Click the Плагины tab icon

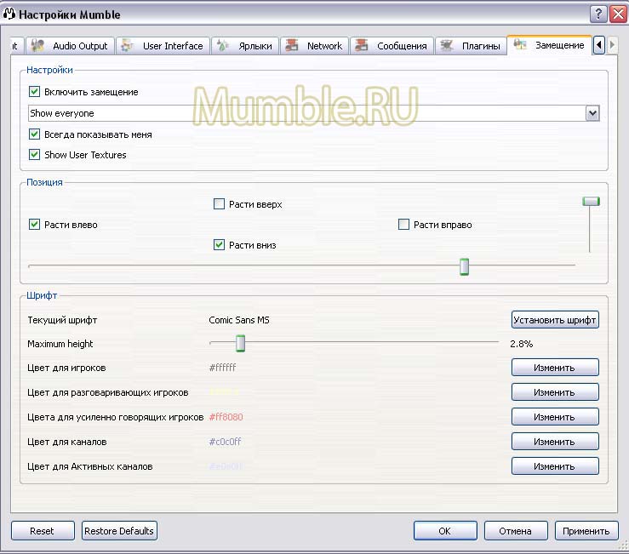pos(447,46)
